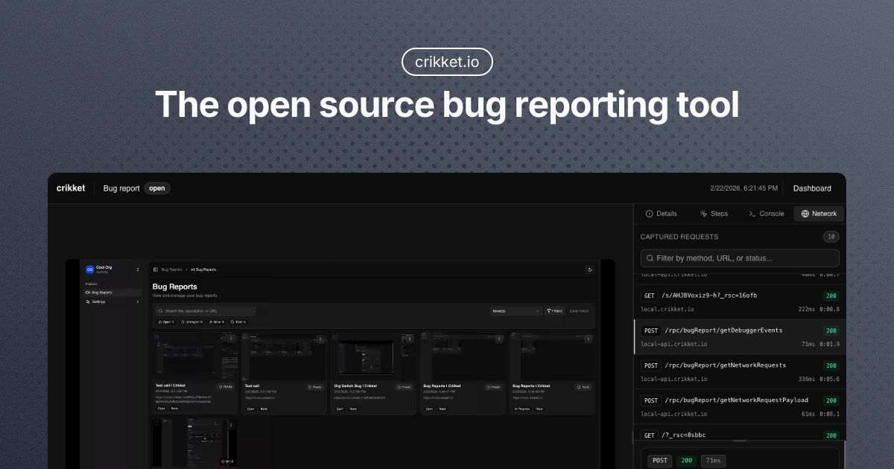Image resolution: width=894 pixels, height=469 pixels.
Task: Click the Cool Org workspace avatar
Action: [x=89, y=268]
